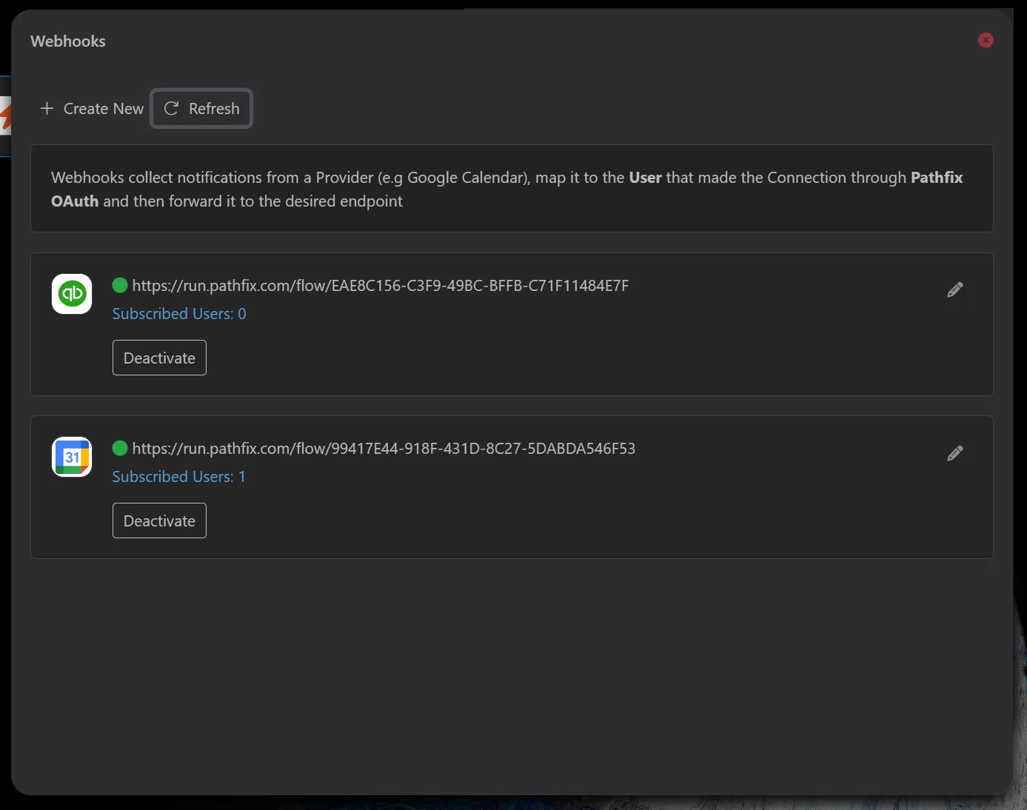The height and width of the screenshot is (810, 1027).
Task: Open Subscribed Users: 0 link
Action: (179, 314)
